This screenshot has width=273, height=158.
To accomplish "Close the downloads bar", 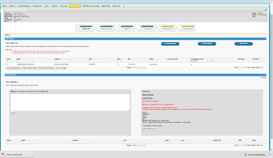I will point(270,154).
